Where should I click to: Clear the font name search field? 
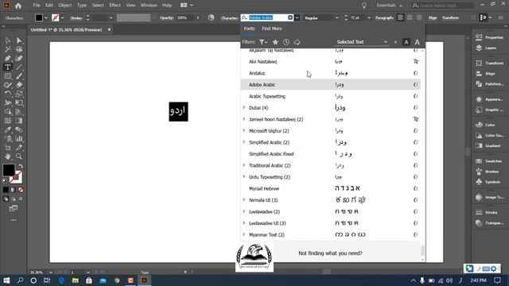click(x=290, y=17)
